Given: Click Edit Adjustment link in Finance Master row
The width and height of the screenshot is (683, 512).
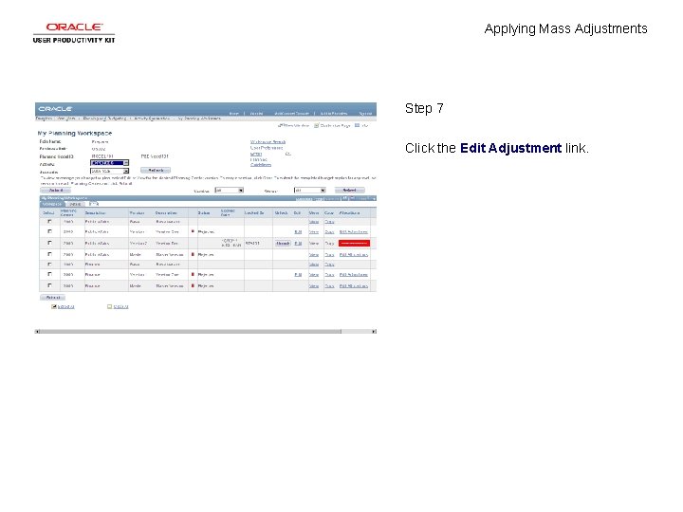Looking at the screenshot, I should coord(354,286).
